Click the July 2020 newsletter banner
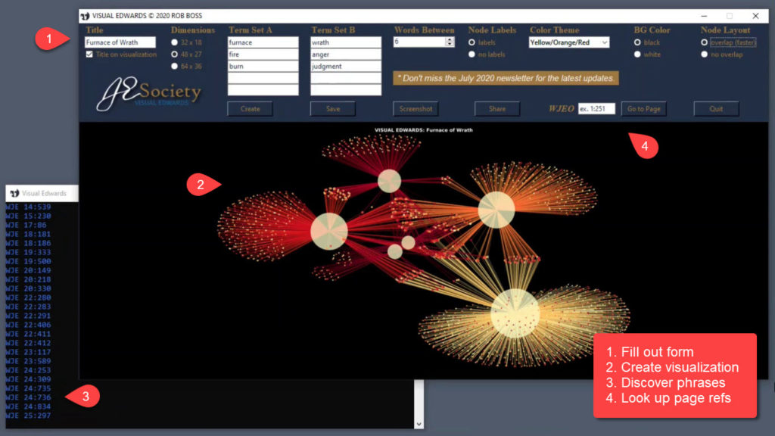The width and height of the screenshot is (775, 436). click(506, 78)
